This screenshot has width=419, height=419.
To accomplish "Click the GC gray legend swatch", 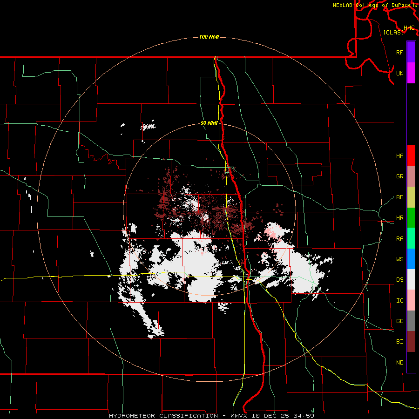I will point(411,321).
